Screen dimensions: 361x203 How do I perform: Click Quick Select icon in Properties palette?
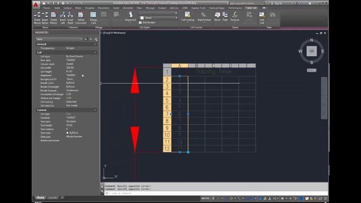(x=96, y=39)
